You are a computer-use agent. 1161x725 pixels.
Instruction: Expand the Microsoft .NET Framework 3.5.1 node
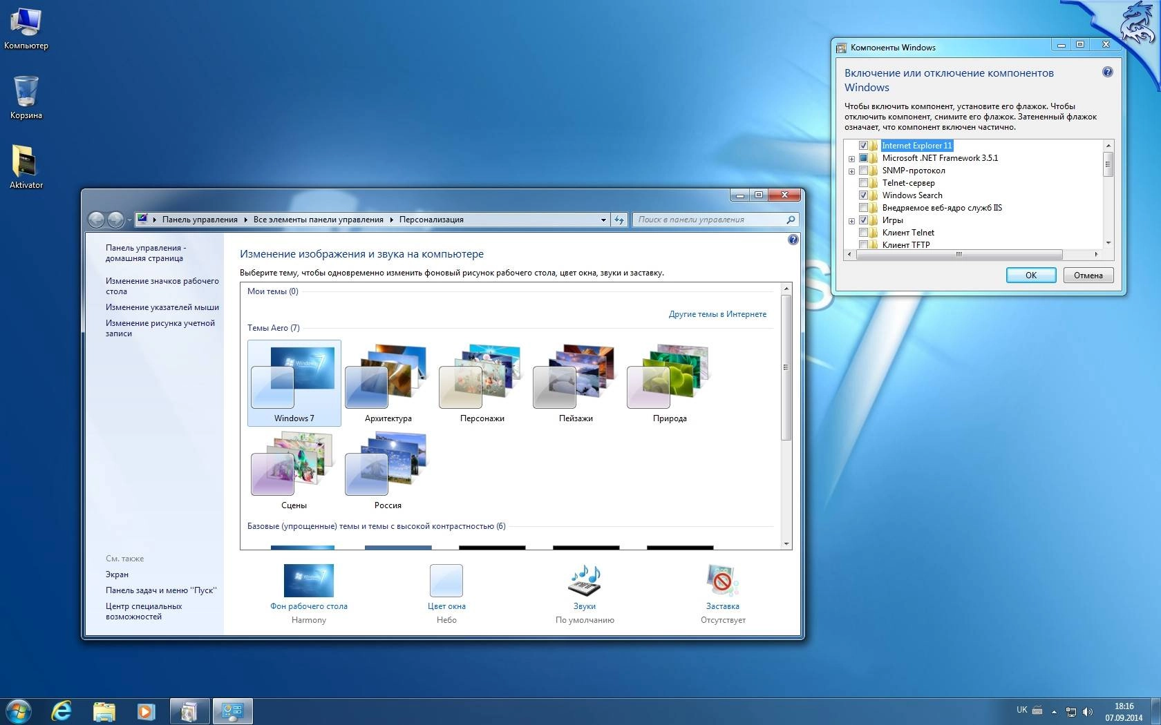(851, 159)
